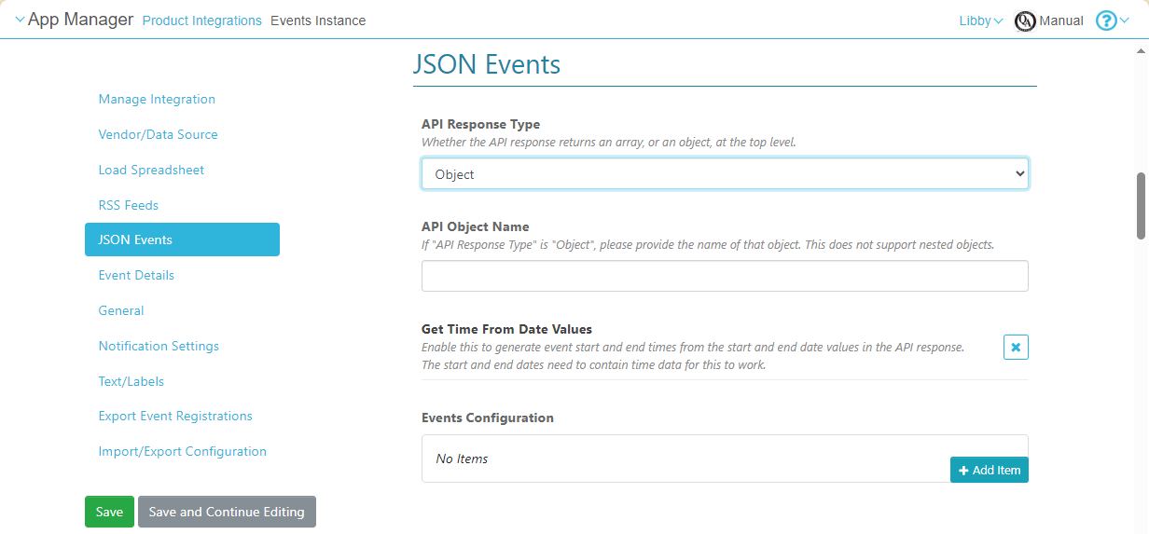Open Load Spreadsheet settings
Image resolution: width=1149 pixels, height=534 pixels.
[151, 171]
